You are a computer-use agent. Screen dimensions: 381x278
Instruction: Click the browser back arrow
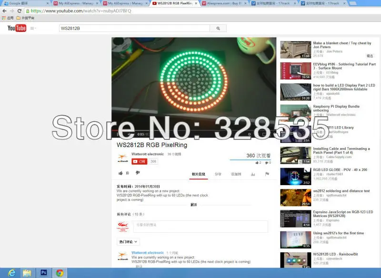(x=4, y=11)
